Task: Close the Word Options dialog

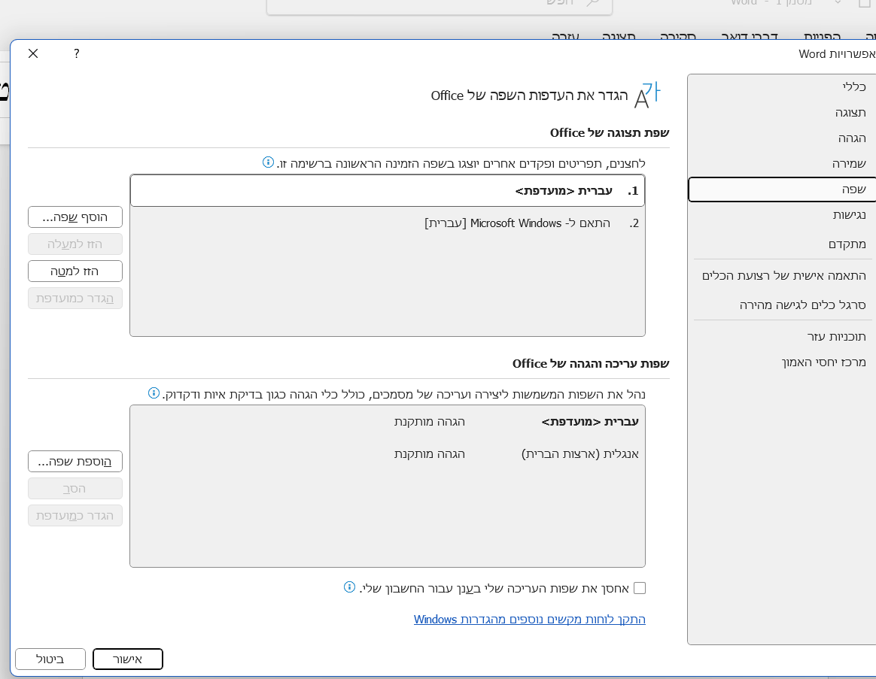Action: point(33,53)
